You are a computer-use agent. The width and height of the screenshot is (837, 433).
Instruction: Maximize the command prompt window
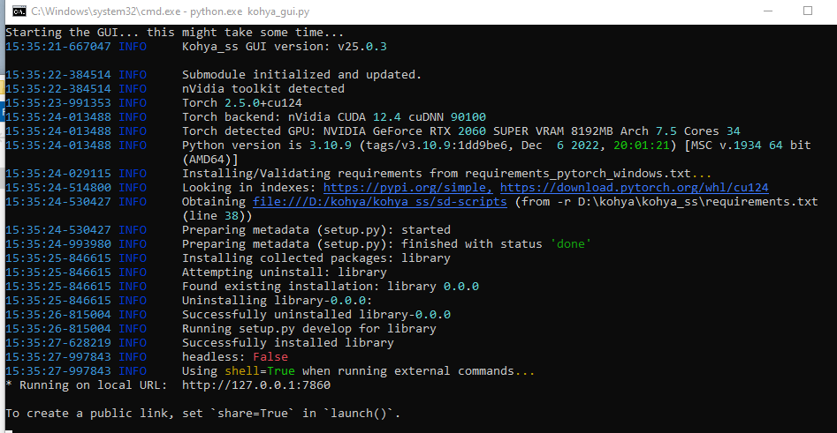[808, 11]
